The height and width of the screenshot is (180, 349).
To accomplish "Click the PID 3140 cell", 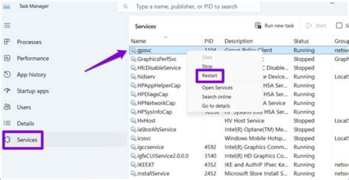I will pos(210,156).
